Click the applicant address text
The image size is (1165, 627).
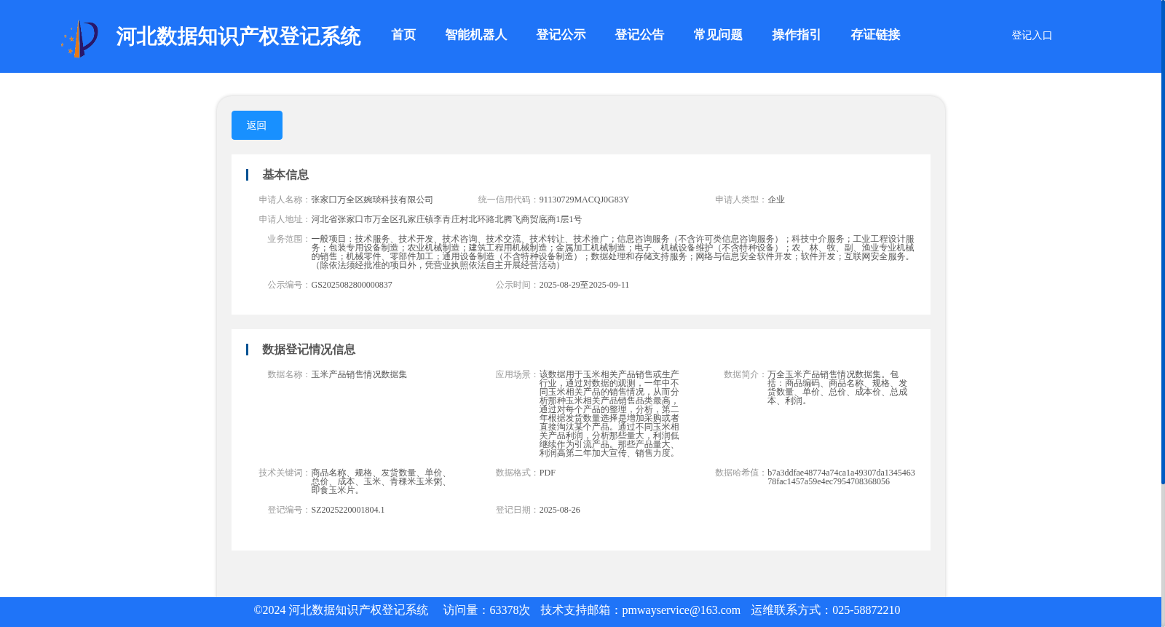pyautogui.click(x=446, y=219)
